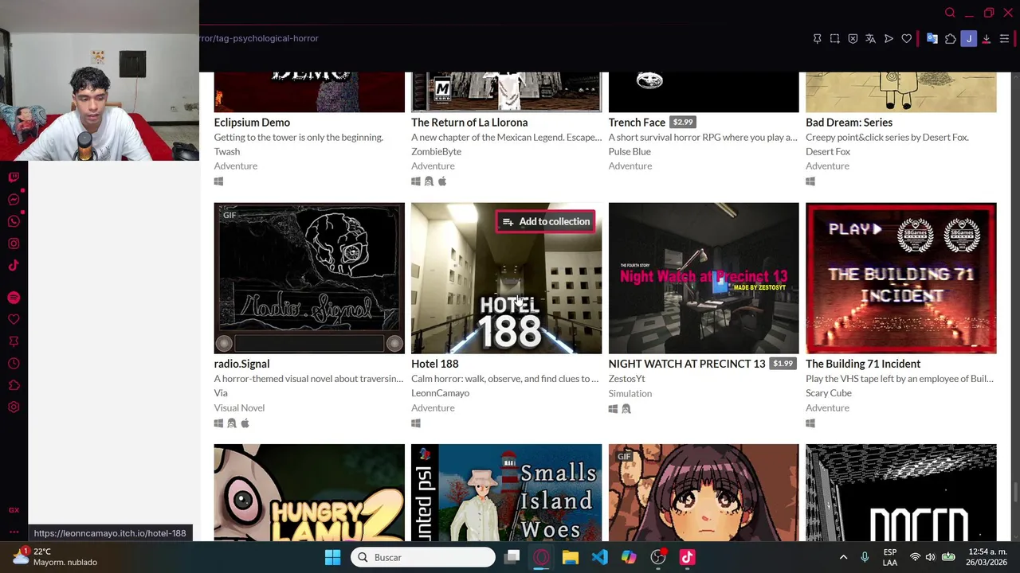This screenshot has width=1020, height=573.
Task: Visit developer Twash's page
Action: coord(227,151)
